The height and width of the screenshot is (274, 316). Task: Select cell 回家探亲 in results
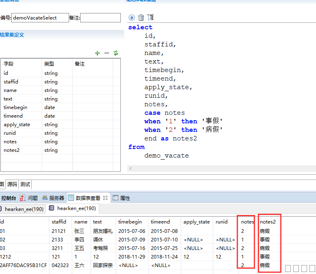click(x=103, y=265)
